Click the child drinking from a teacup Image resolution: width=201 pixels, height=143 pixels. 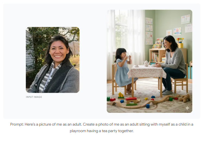[123, 70]
